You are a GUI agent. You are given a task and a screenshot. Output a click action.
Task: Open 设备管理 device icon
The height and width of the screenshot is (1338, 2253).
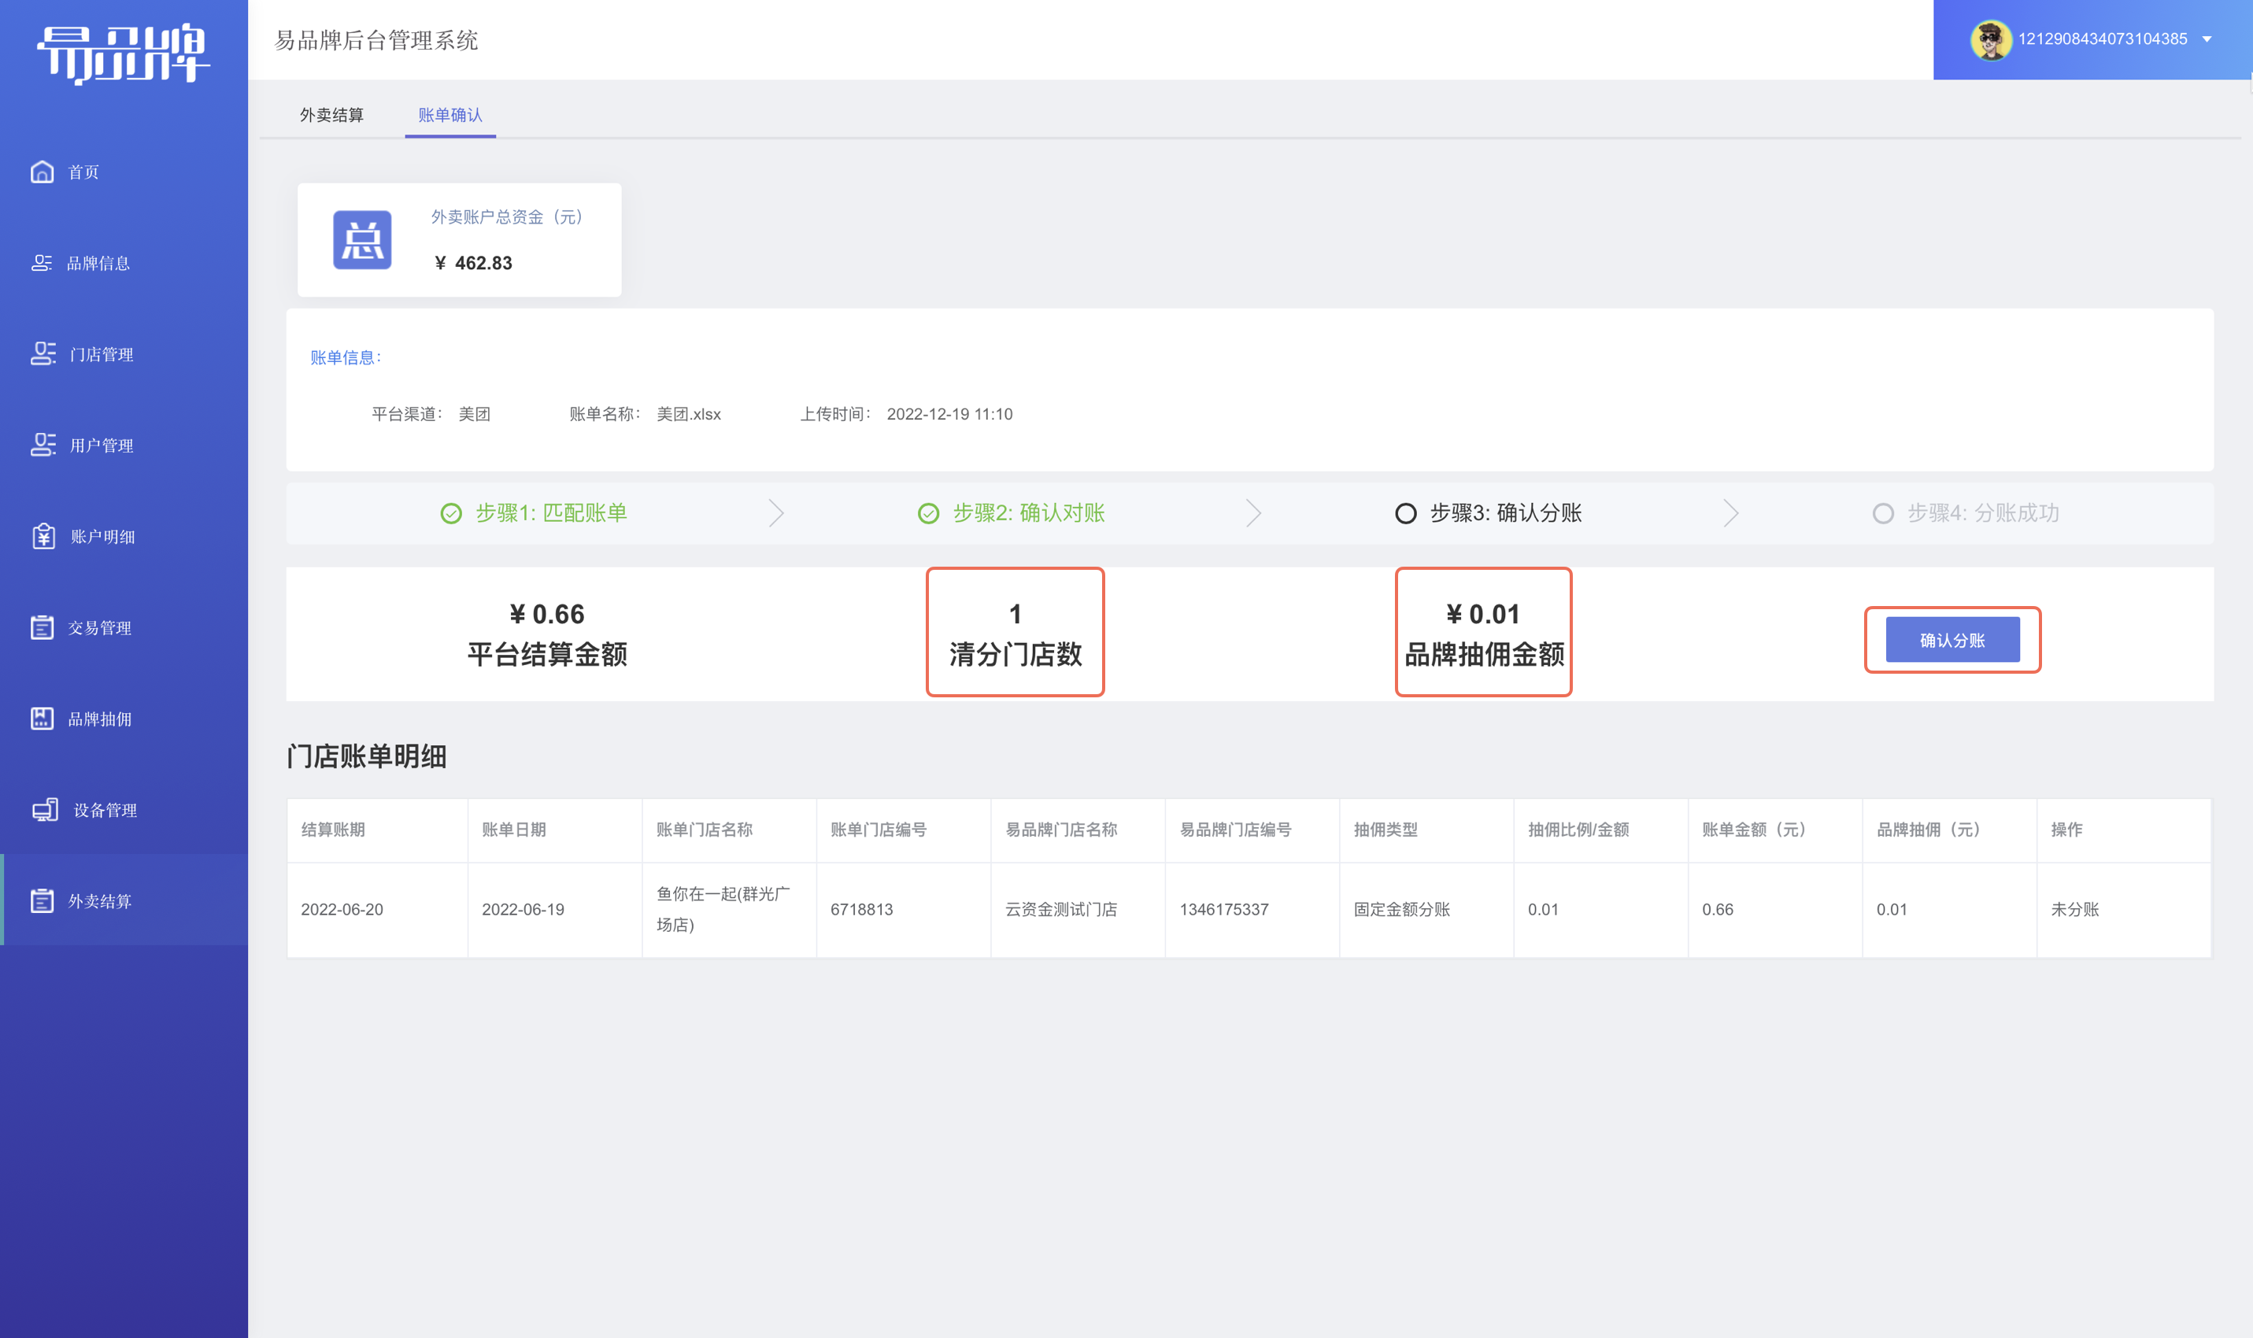45,810
